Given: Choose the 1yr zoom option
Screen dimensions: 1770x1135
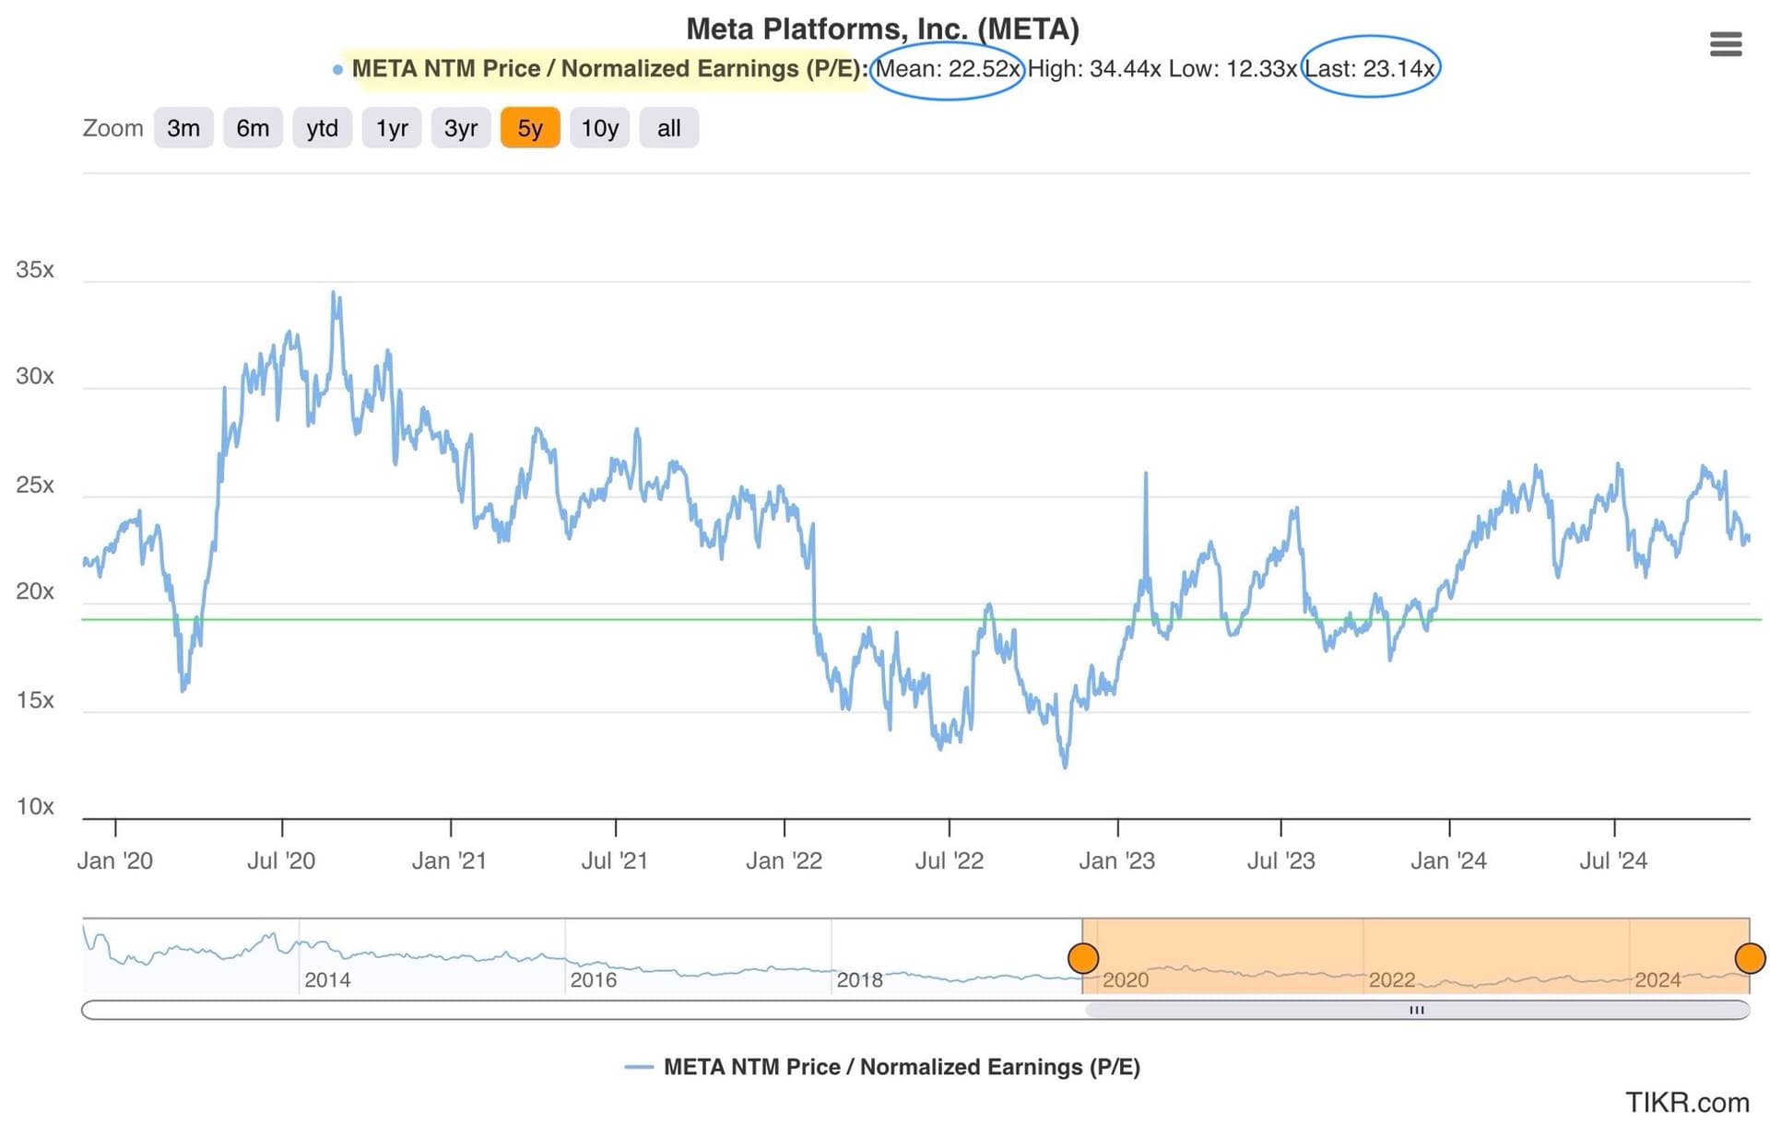Looking at the screenshot, I should pyautogui.click(x=392, y=128).
